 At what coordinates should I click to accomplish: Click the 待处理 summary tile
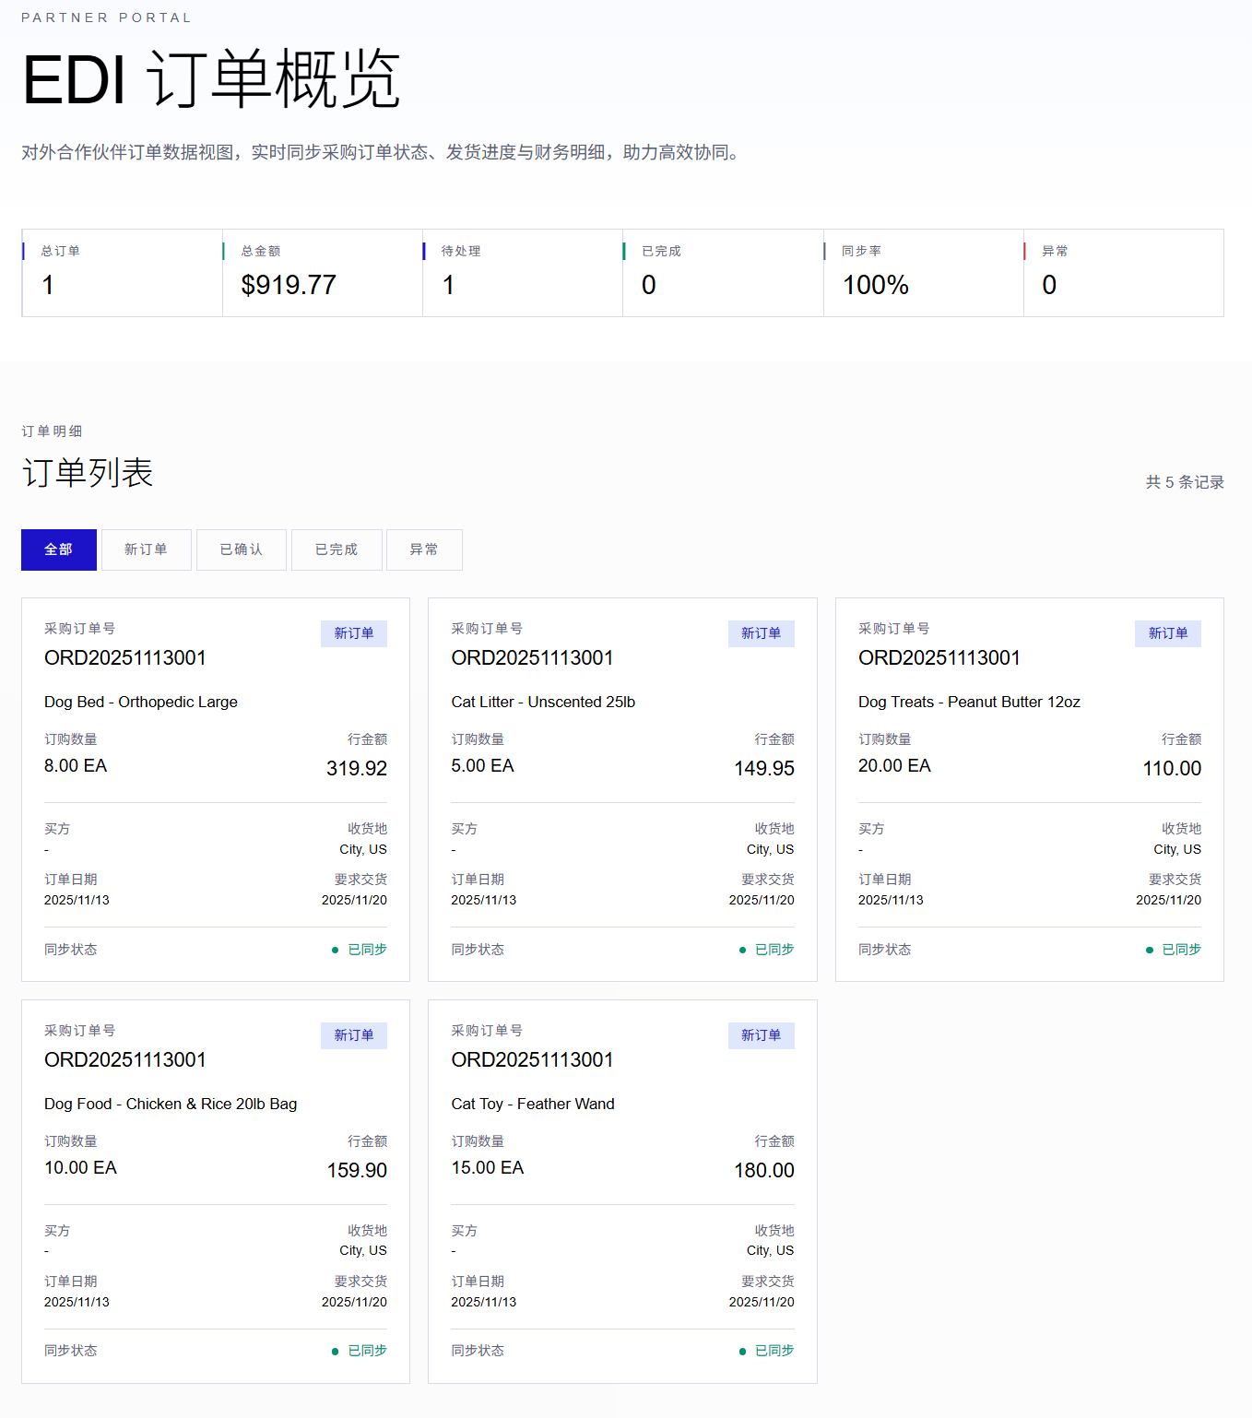523,273
